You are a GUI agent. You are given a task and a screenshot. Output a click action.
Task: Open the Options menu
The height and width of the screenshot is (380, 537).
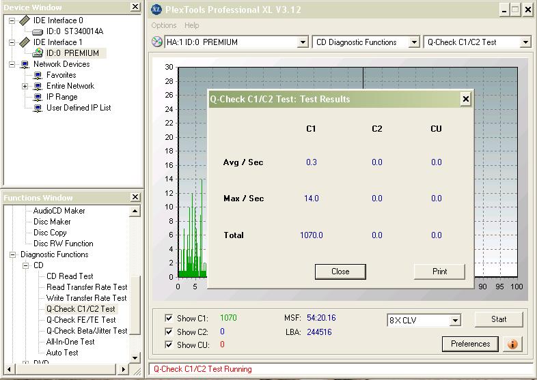click(x=164, y=26)
